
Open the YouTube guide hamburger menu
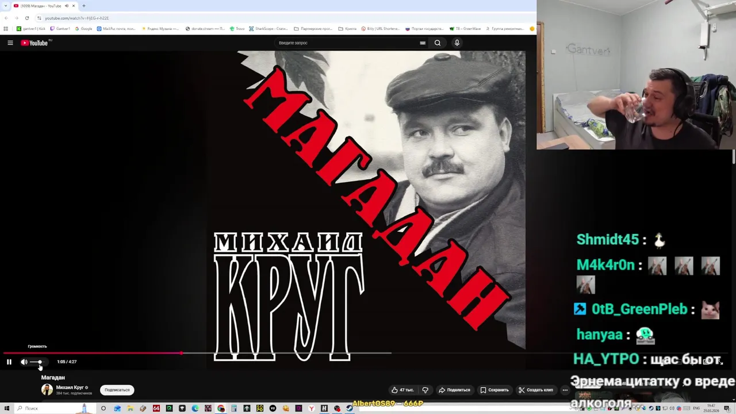(x=10, y=43)
